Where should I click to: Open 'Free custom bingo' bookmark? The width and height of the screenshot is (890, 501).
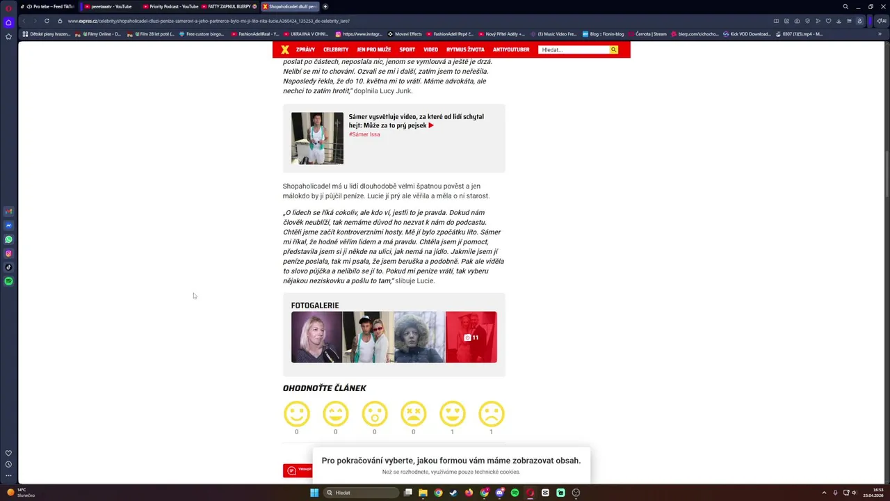pyautogui.click(x=202, y=33)
